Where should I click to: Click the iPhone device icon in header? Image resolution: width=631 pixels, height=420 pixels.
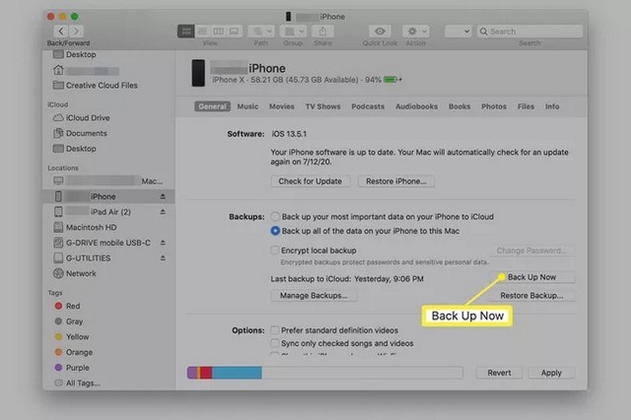point(198,73)
